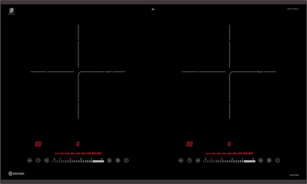Tap the right zone red power level digit
The image size is (307, 184).
point(229,144)
